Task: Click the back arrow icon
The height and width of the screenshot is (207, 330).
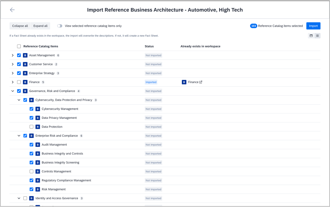Action: point(12,10)
